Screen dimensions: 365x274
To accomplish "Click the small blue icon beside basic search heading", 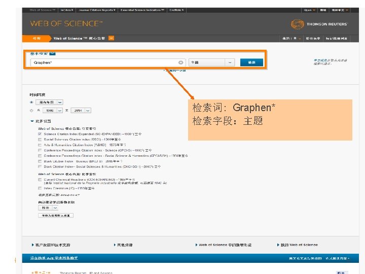I will click(x=53, y=54).
